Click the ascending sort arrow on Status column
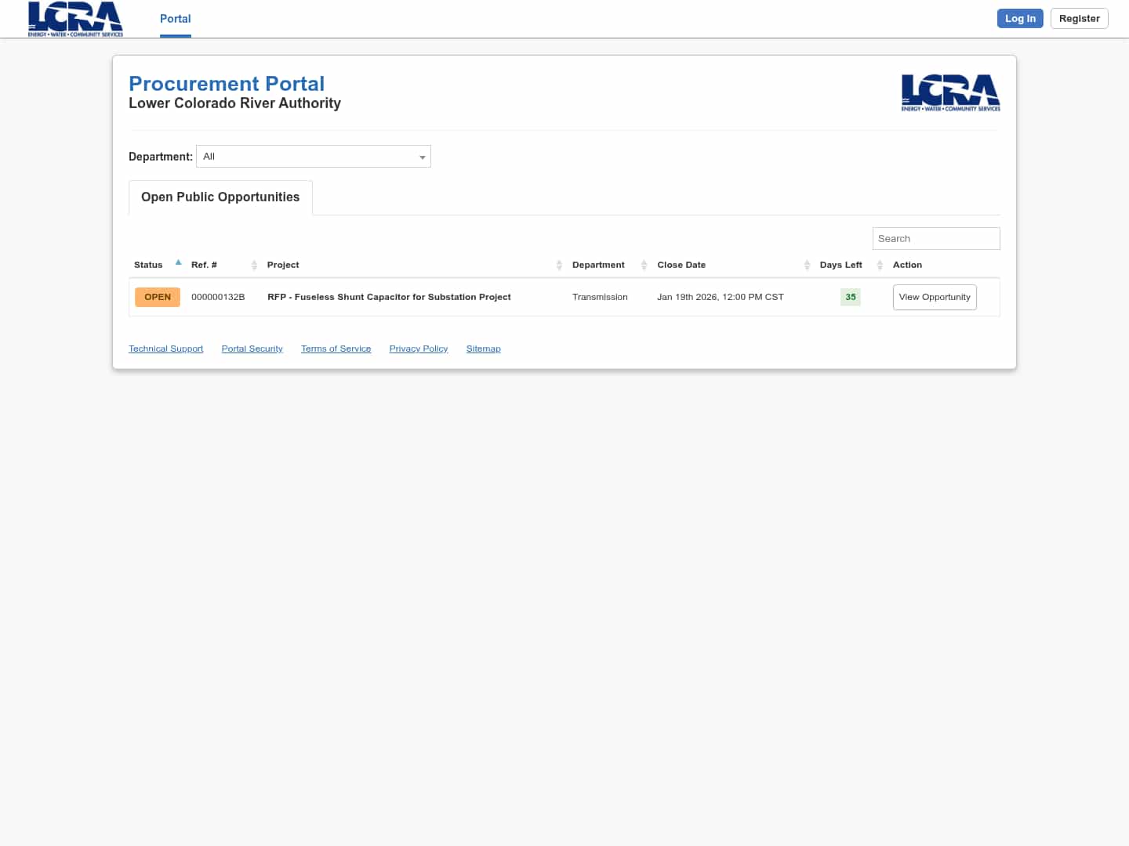 tap(178, 262)
